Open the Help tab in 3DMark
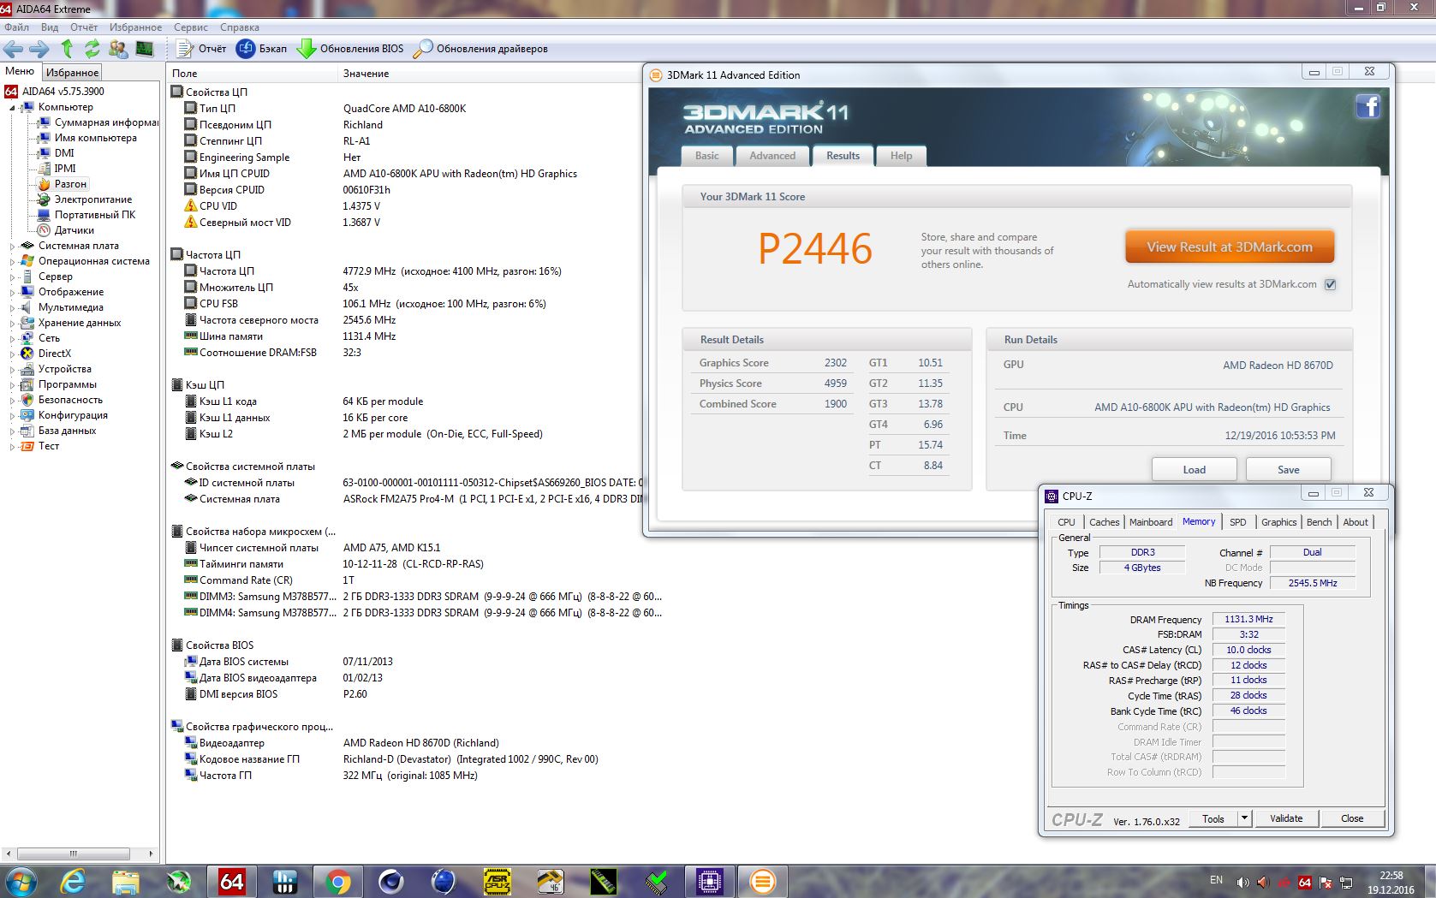This screenshot has height=898, width=1436. tap(901, 156)
